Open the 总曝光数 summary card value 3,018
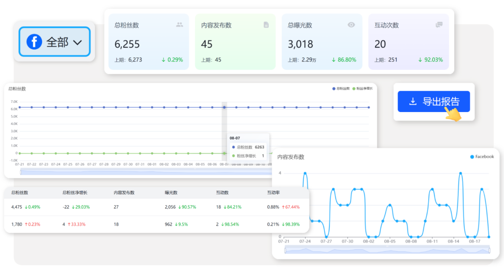The width and height of the screenshot is (504, 280). pos(301,44)
